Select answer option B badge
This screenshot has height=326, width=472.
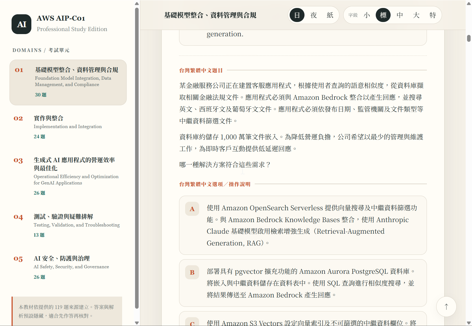pyautogui.click(x=192, y=272)
